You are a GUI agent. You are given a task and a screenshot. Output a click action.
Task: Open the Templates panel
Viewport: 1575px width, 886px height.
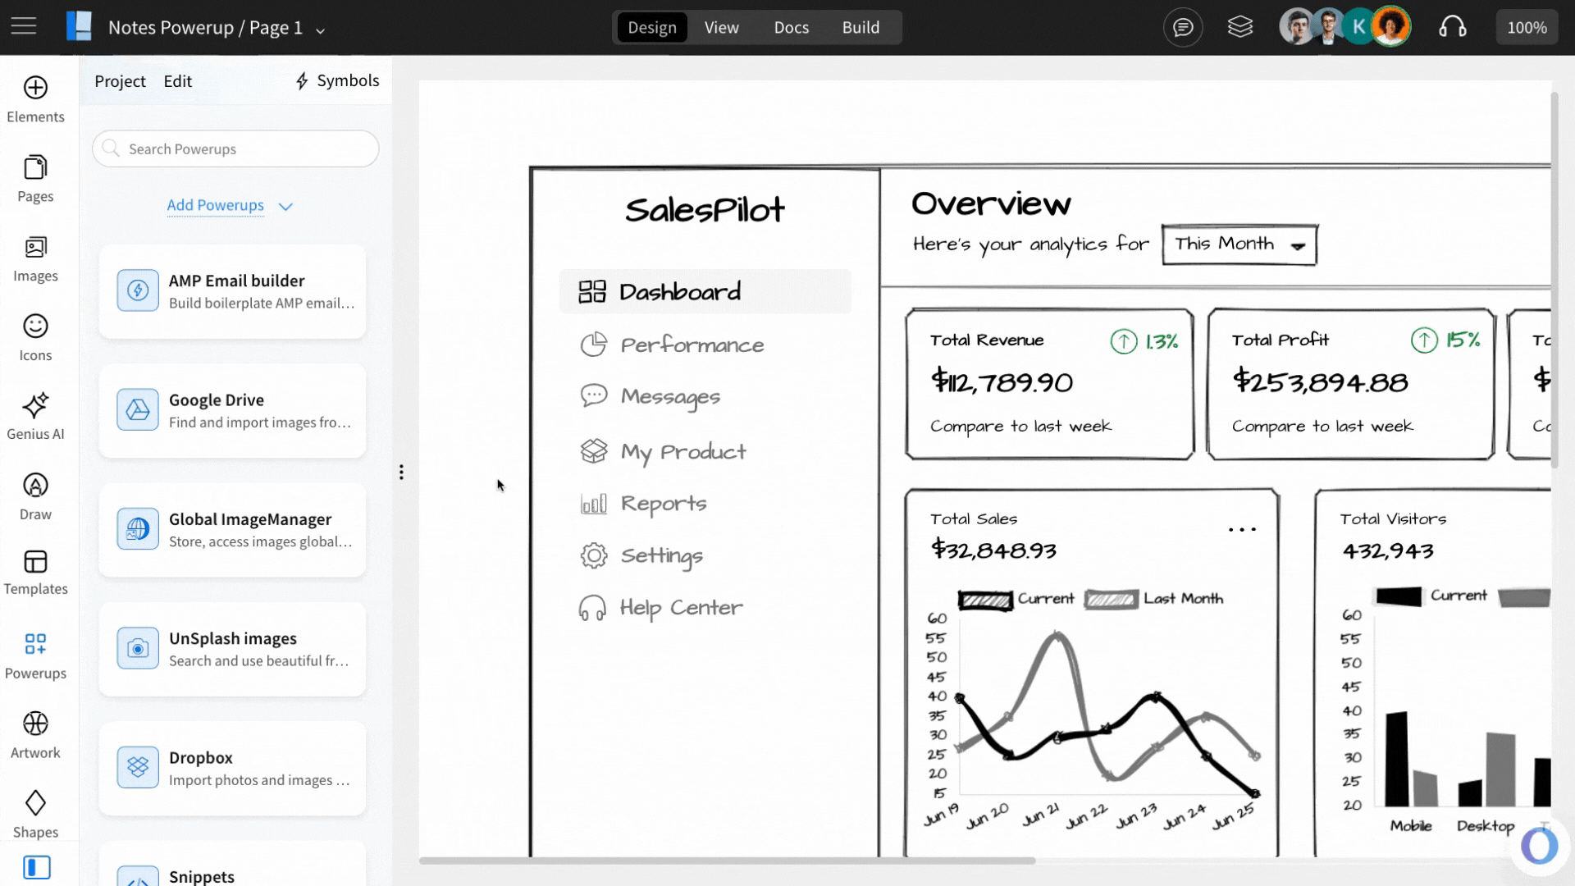[x=35, y=563]
